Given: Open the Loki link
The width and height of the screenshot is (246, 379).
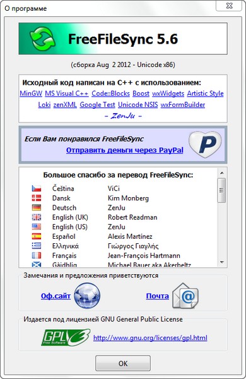Looking at the screenshot, I should point(44,105).
